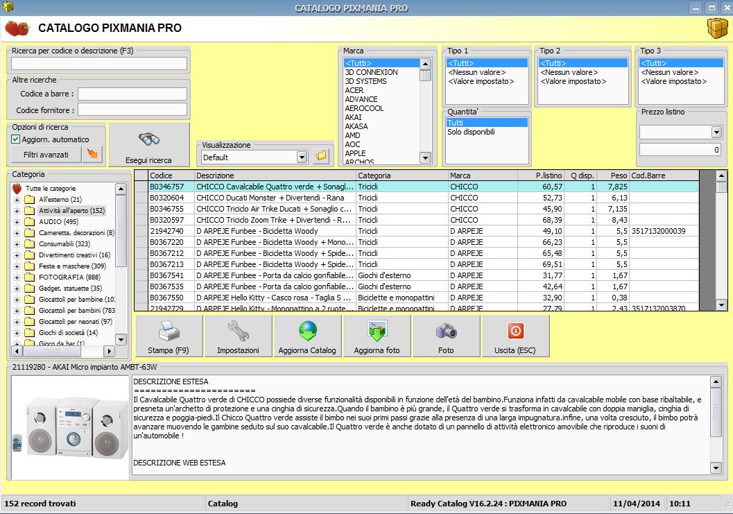This screenshot has height=514, width=733.
Task: Click the Filtri avanzati button
Action: point(46,155)
